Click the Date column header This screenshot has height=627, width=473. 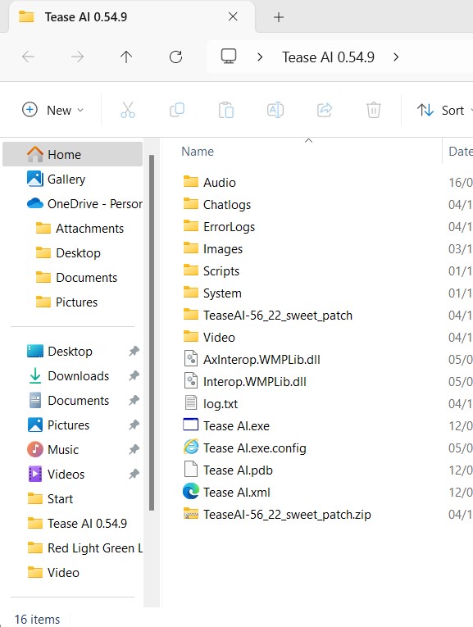coord(461,152)
